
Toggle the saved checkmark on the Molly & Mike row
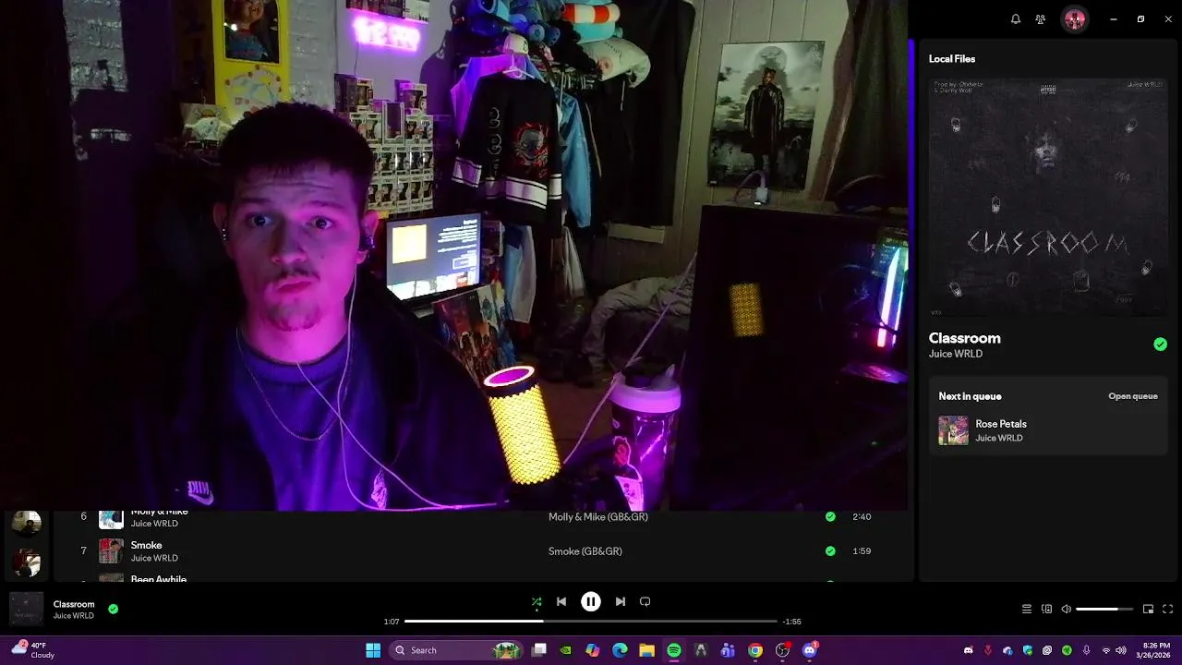[x=830, y=517]
